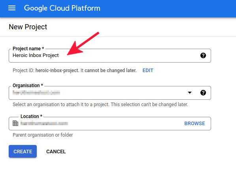Browse for a parent location
Image resolution: width=236 pixels, height=183 pixels.
[x=194, y=124]
